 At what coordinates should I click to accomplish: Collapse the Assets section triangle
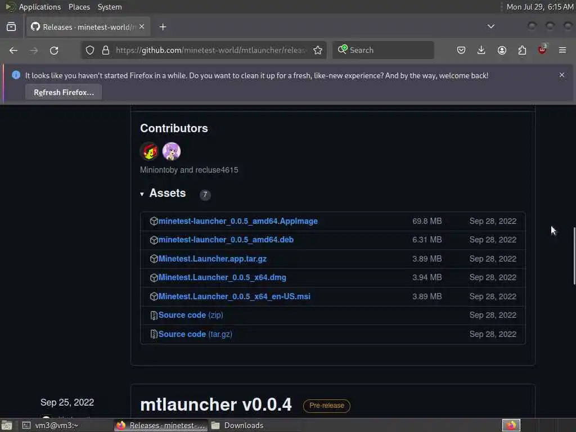tap(142, 194)
